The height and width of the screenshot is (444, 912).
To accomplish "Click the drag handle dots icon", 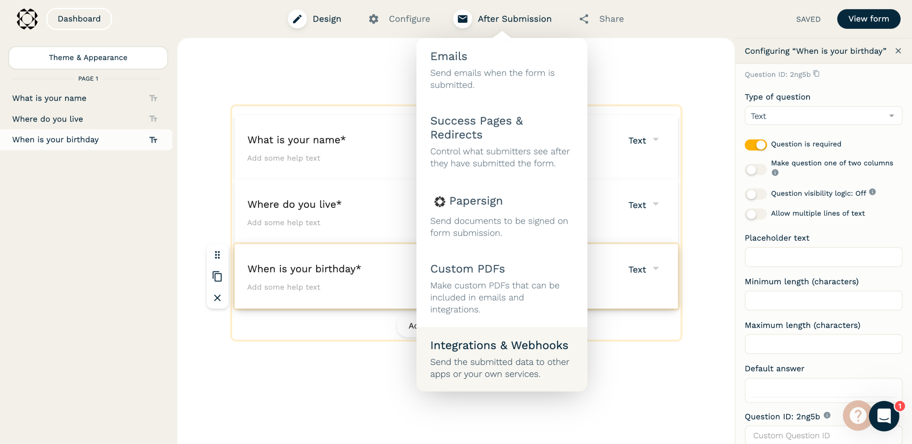I will pyautogui.click(x=217, y=255).
